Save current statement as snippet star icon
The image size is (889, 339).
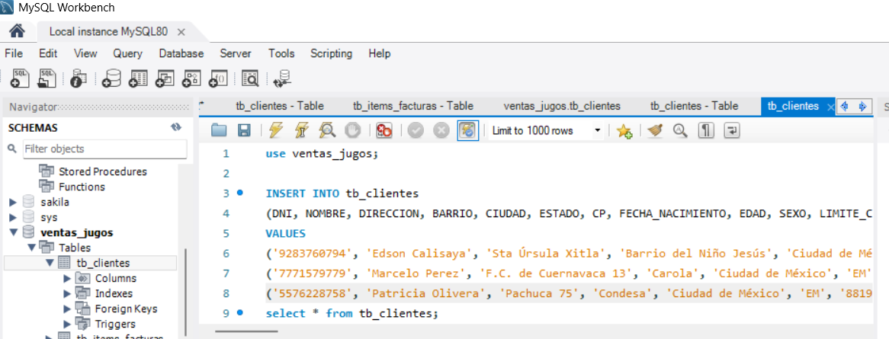(624, 131)
